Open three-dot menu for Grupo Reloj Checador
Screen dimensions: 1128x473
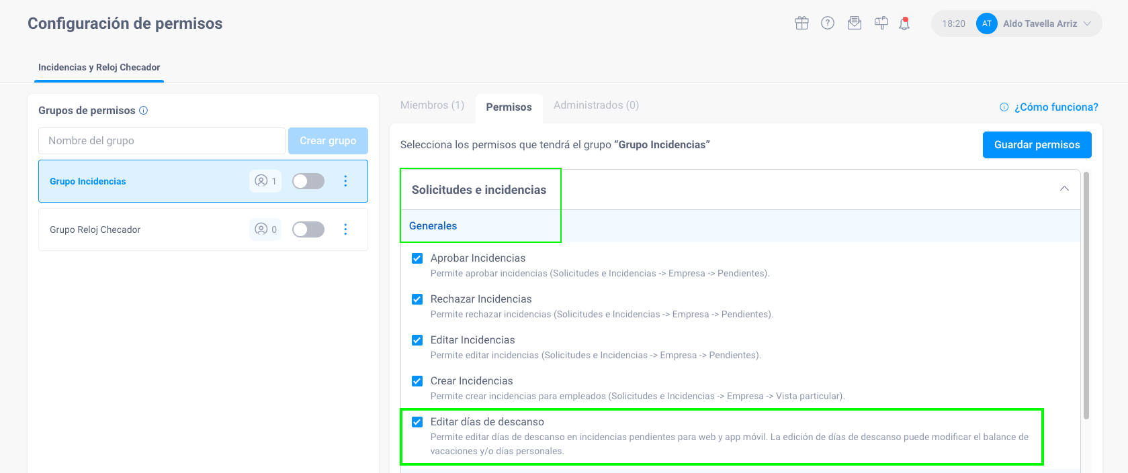pyautogui.click(x=345, y=229)
